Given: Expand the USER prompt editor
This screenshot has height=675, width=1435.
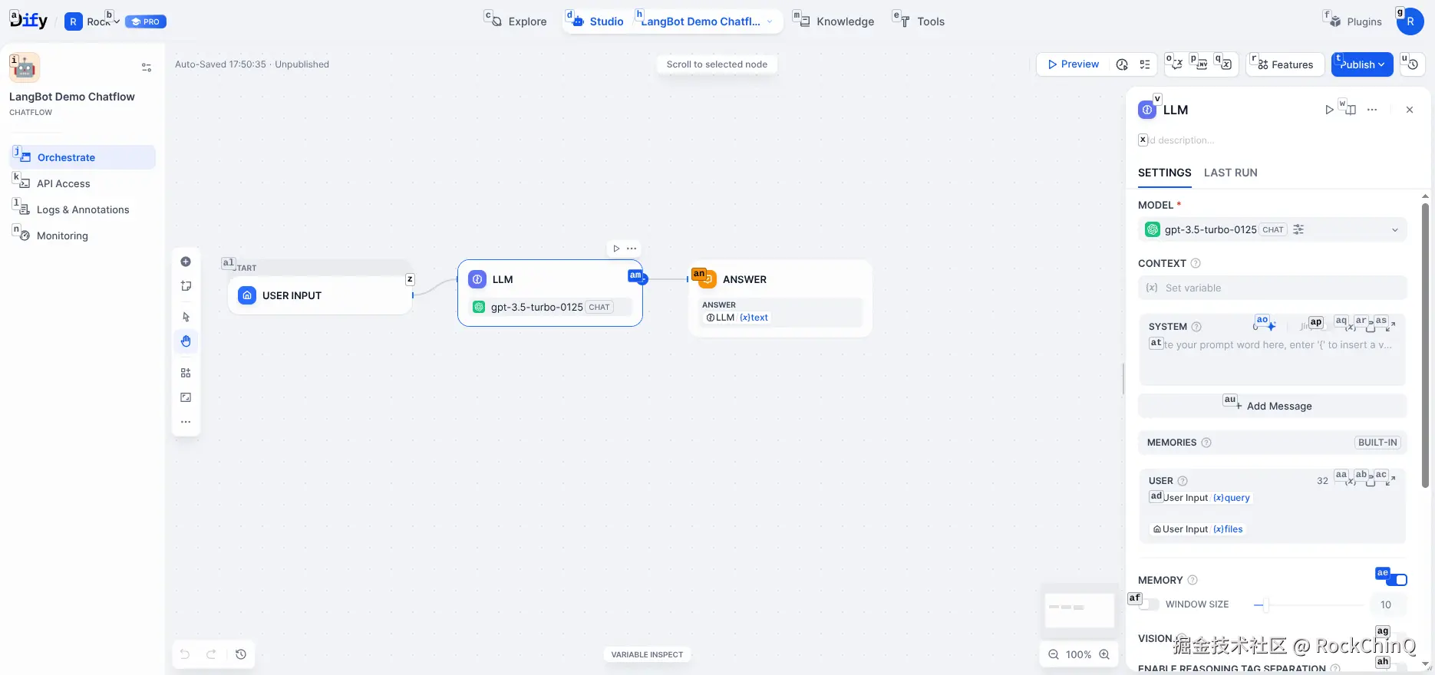Looking at the screenshot, I should tap(1390, 480).
